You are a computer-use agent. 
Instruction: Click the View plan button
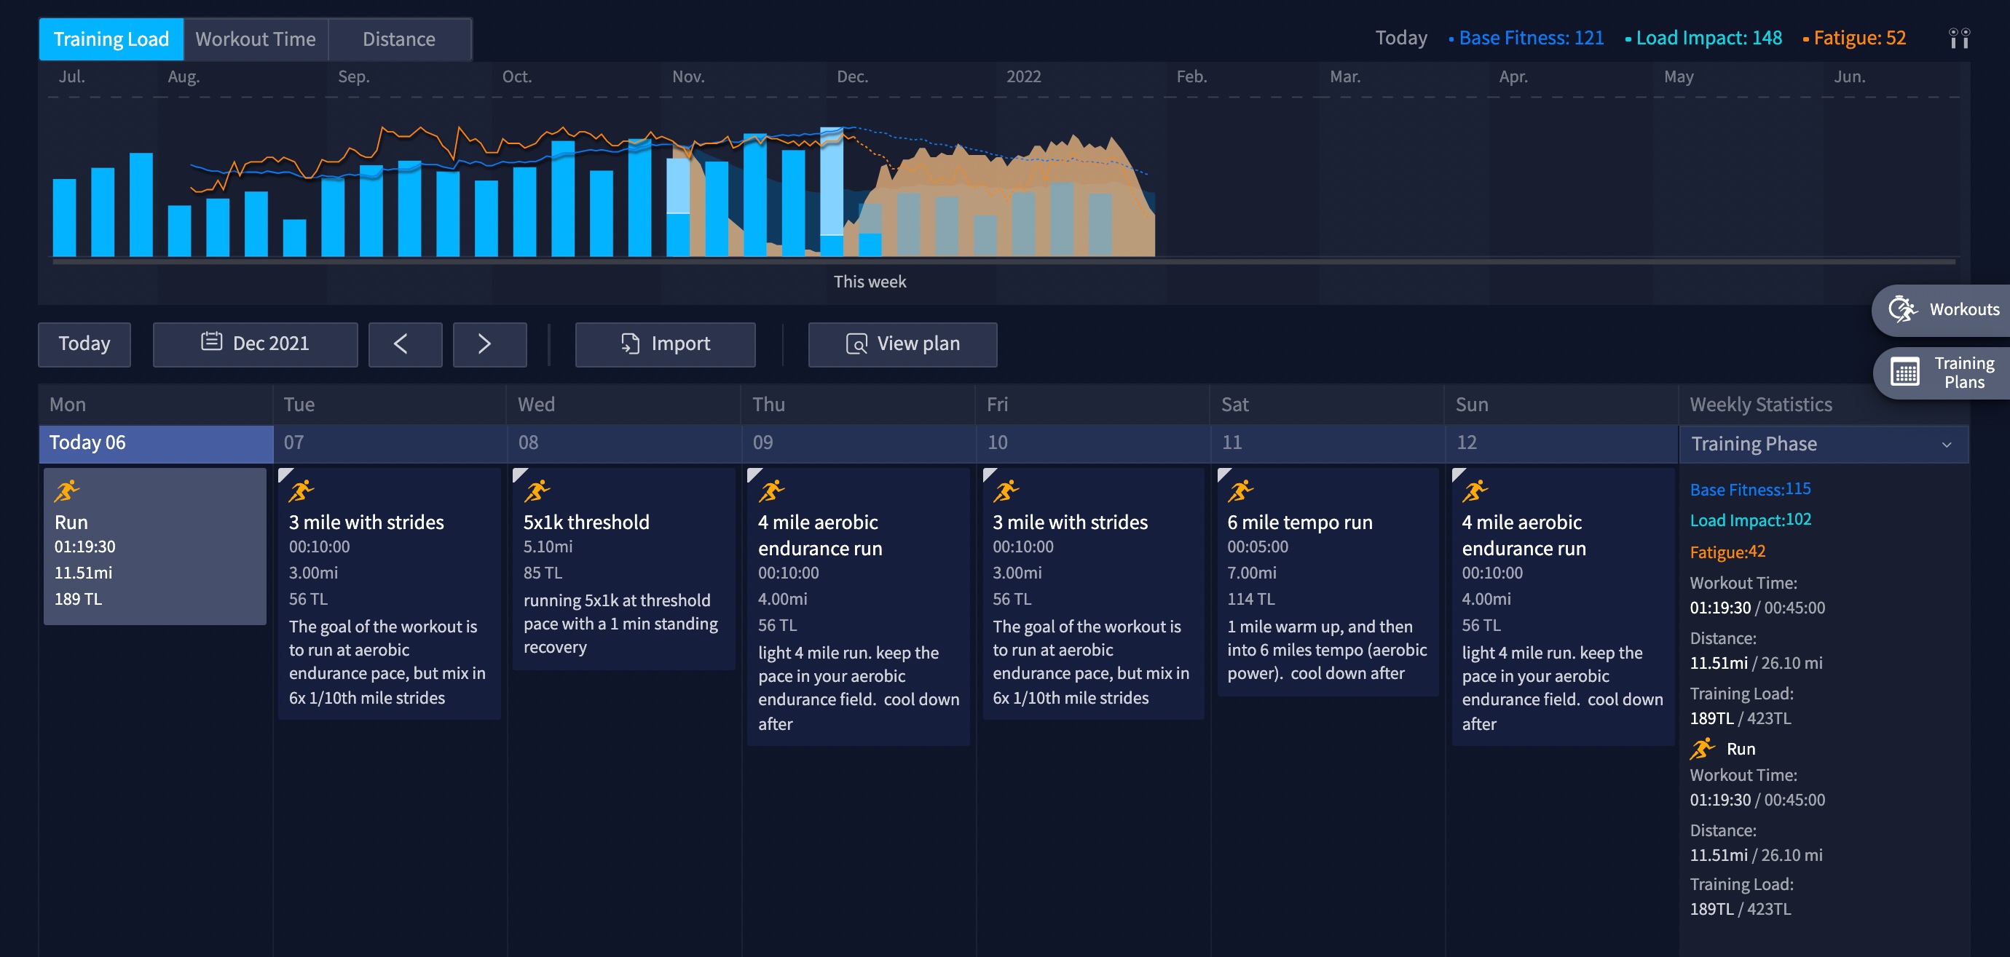[x=902, y=344]
